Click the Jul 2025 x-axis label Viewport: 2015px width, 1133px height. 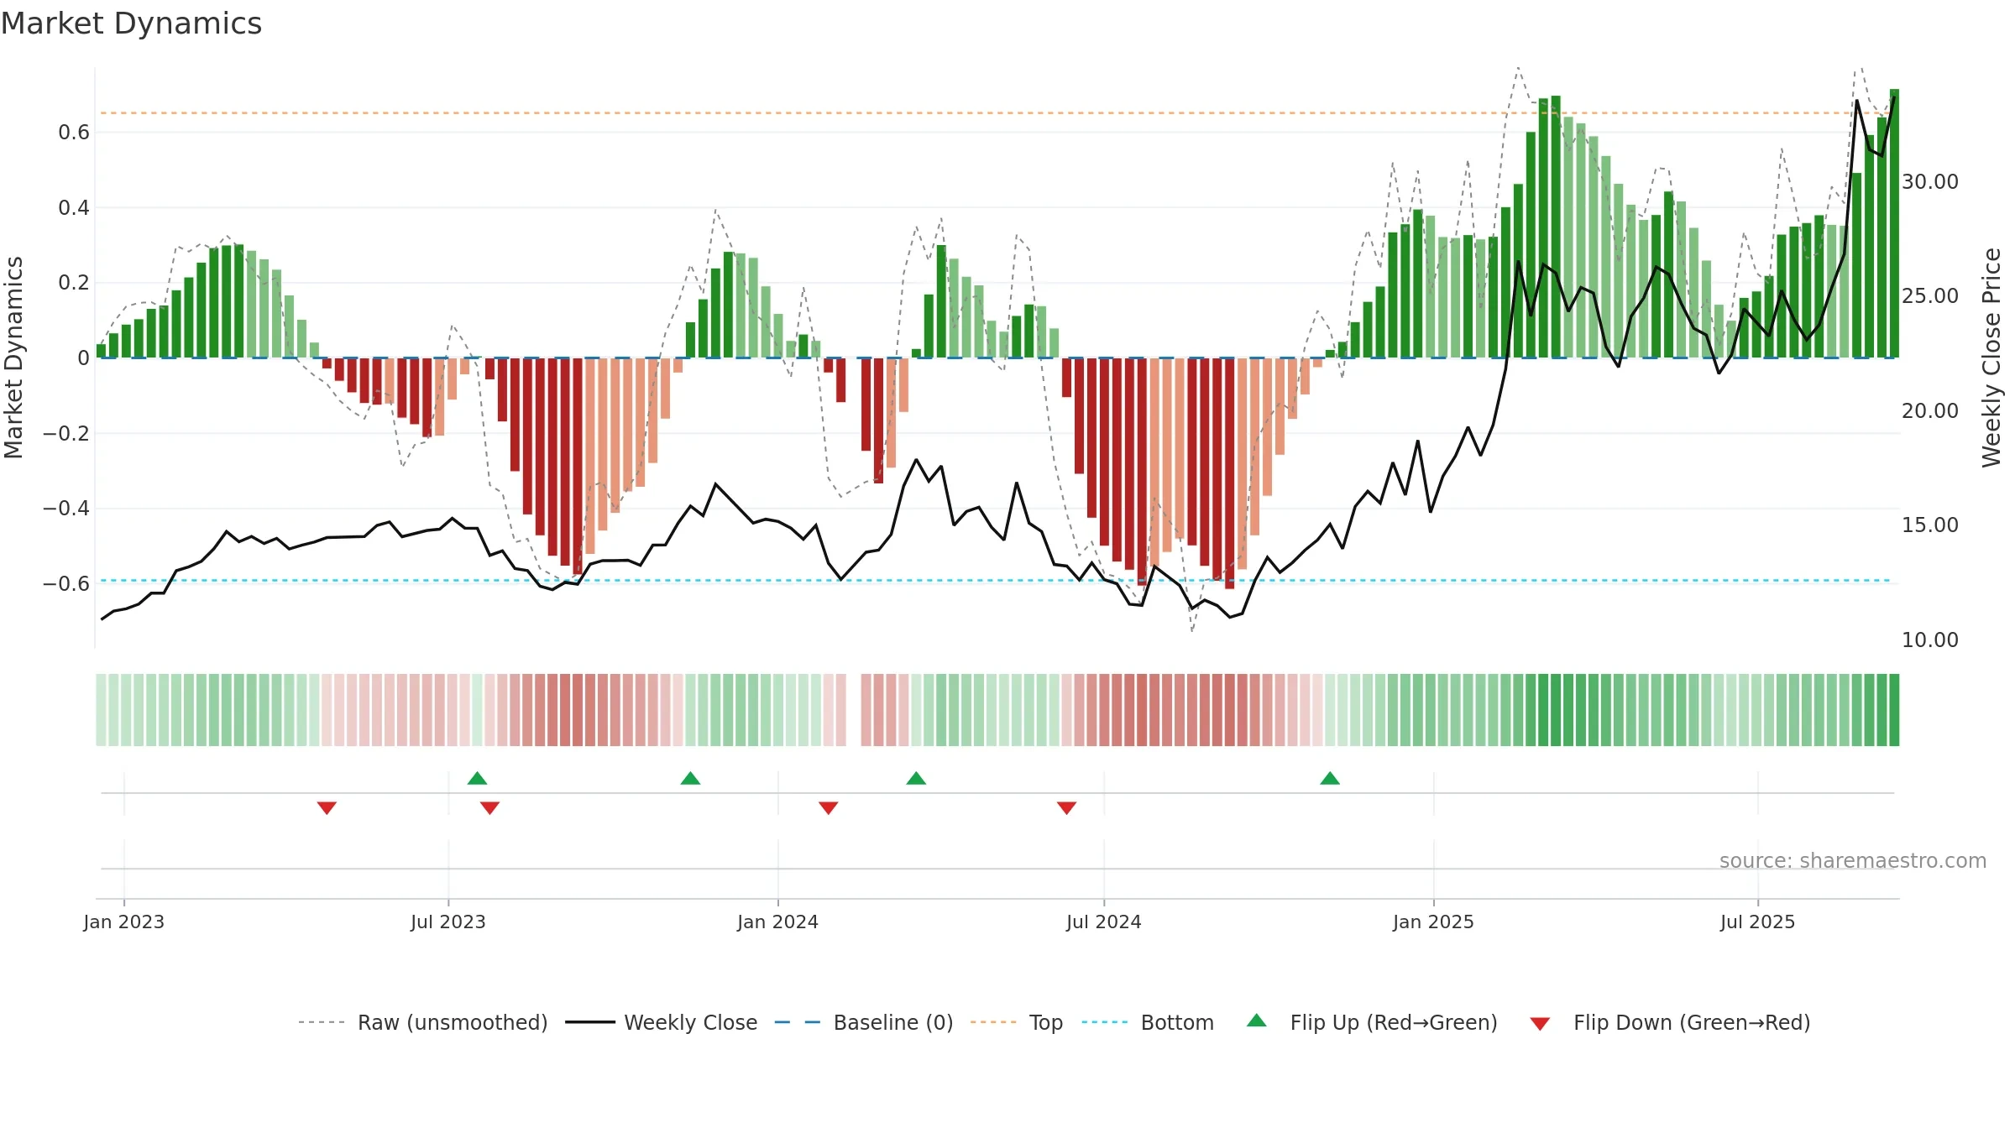(x=1757, y=922)
